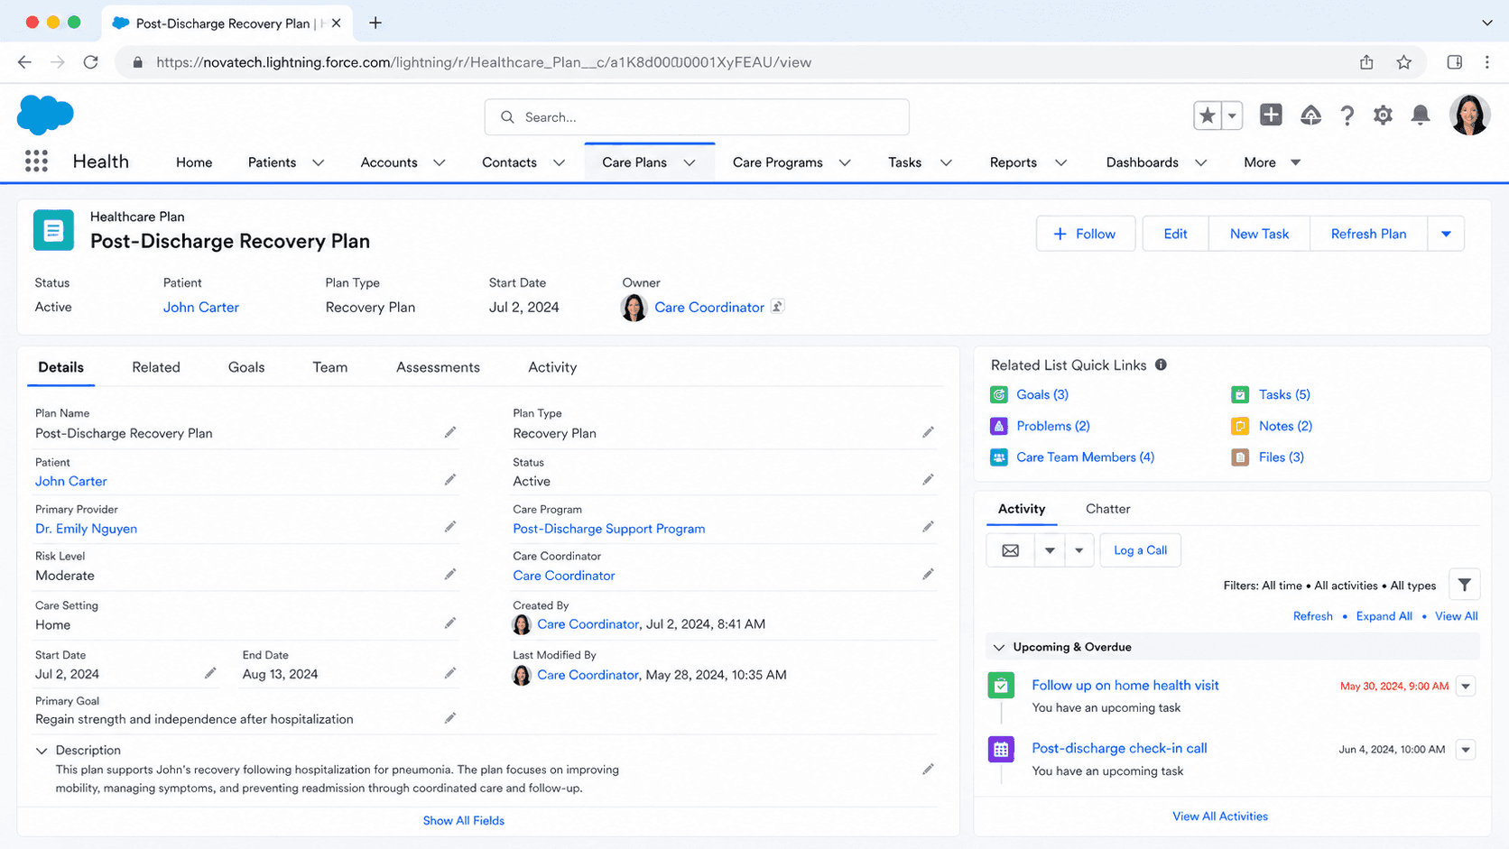This screenshot has height=849, width=1509.
Task: Open more record actions dropdown beside Refresh Plan
Action: 1446,234
